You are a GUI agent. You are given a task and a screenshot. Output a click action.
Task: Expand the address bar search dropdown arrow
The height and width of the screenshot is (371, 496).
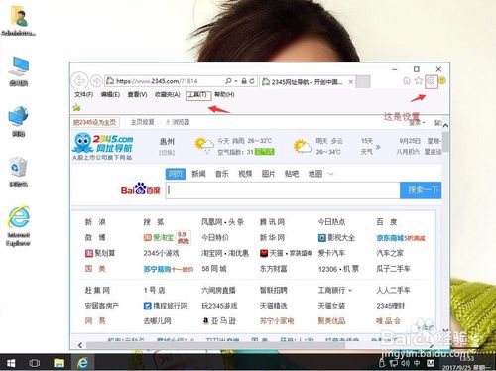pos(236,81)
